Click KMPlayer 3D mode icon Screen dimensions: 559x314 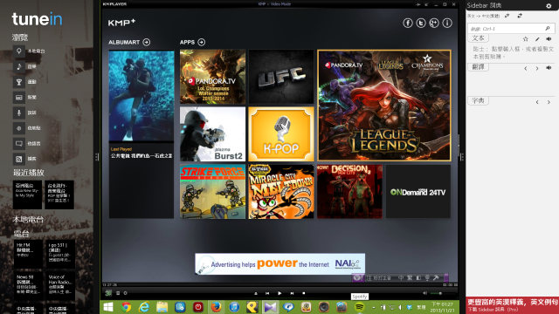[108, 293]
